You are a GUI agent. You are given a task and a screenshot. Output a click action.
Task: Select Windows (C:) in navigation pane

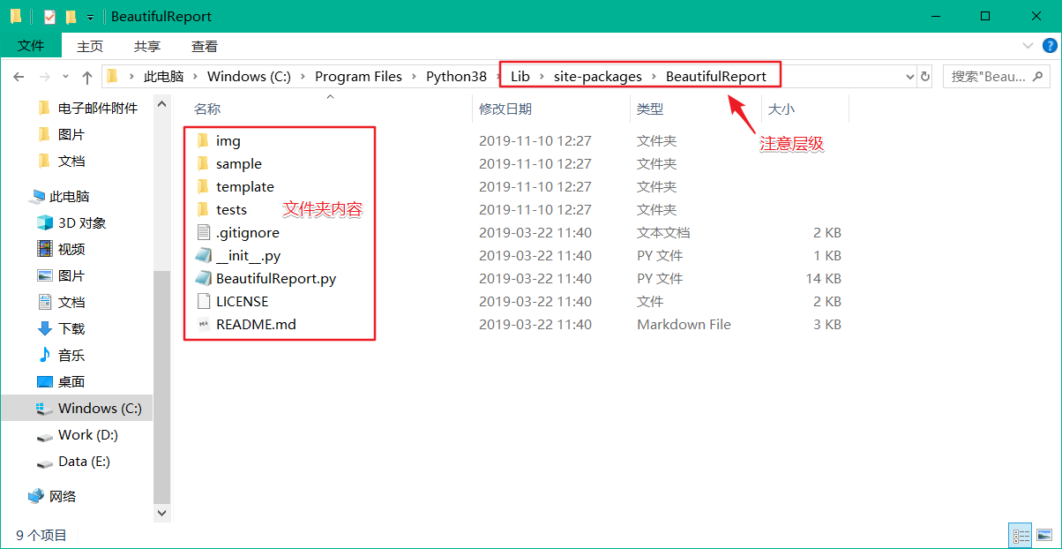click(x=77, y=408)
